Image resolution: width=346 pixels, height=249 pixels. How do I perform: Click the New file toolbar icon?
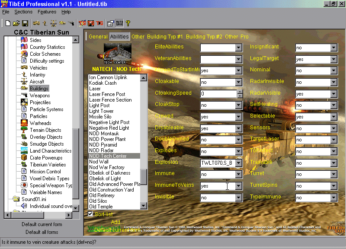pyautogui.click(x=8, y=23)
